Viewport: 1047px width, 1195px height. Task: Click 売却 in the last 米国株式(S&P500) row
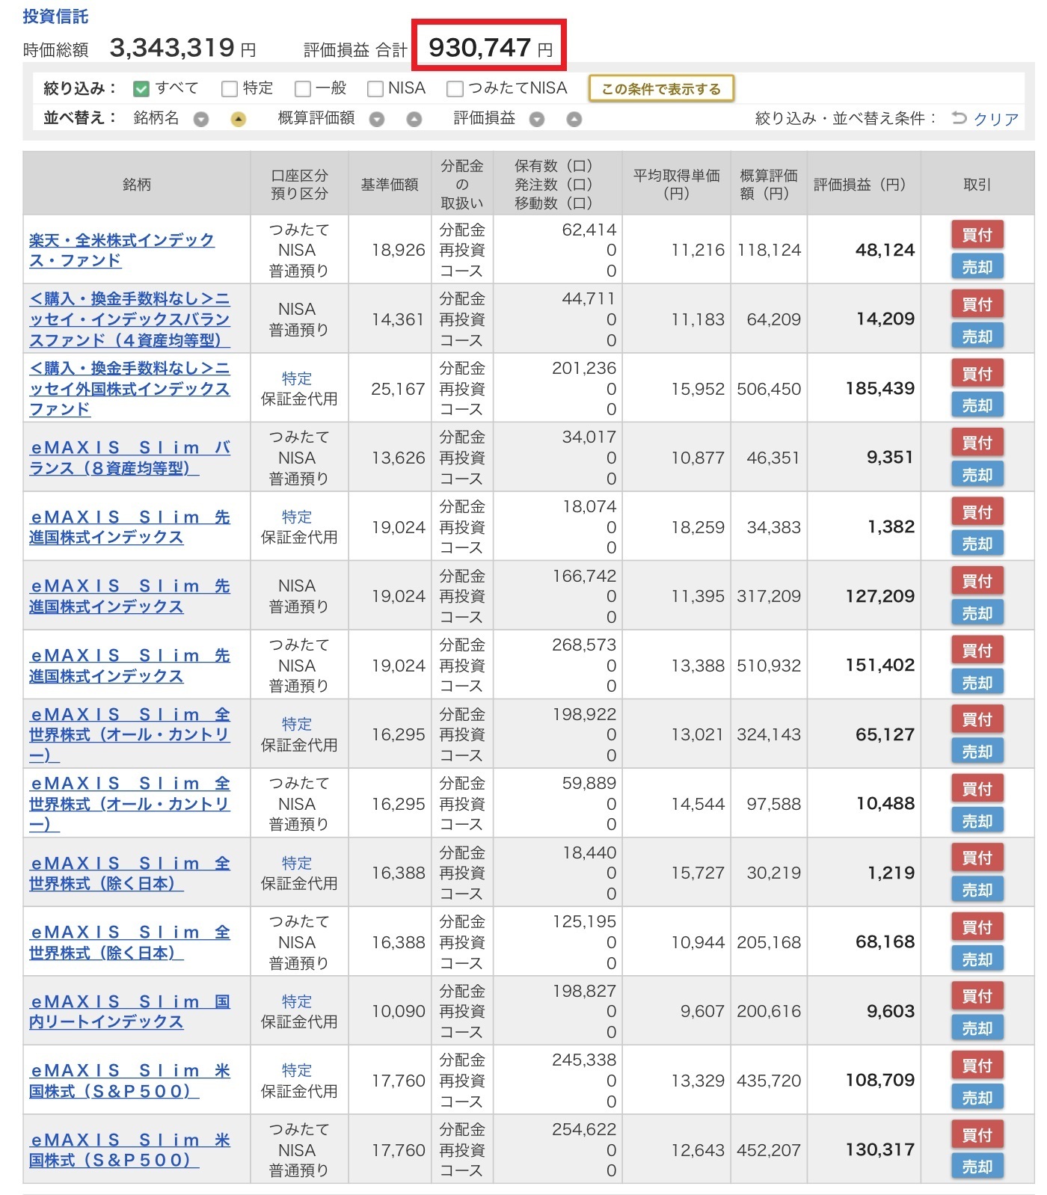pyautogui.click(x=977, y=1167)
